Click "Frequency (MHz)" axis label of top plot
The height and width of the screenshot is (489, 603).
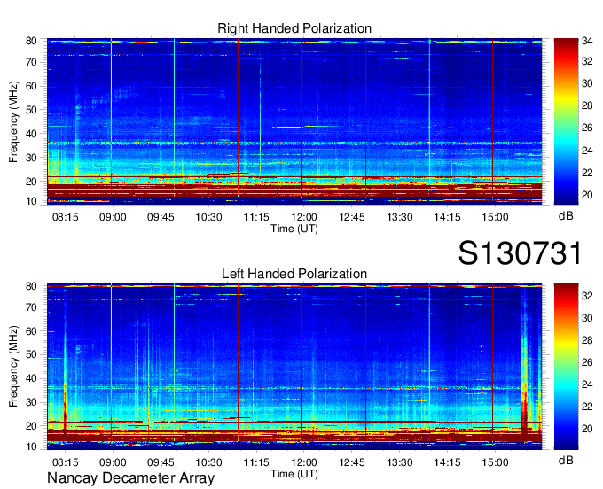click(13, 121)
